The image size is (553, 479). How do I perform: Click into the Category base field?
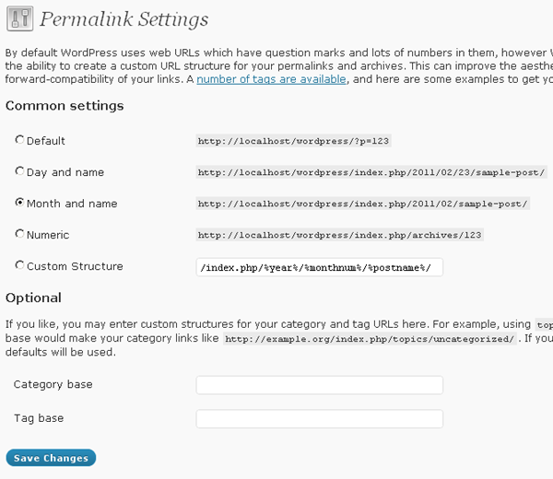[320, 385]
